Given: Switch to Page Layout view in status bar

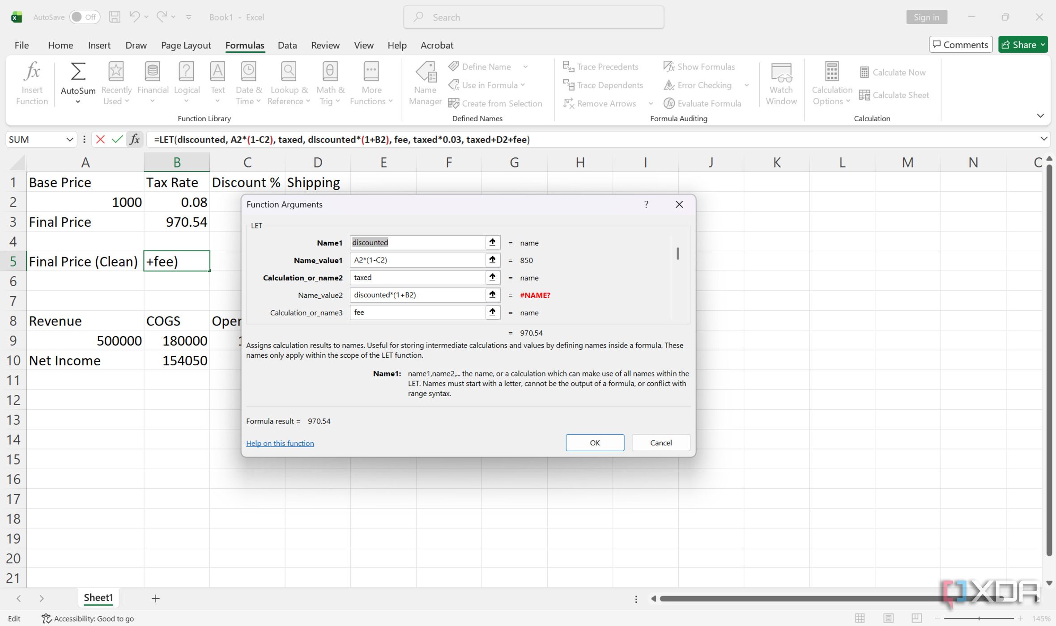Looking at the screenshot, I should pyautogui.click(x=888, y=618).
